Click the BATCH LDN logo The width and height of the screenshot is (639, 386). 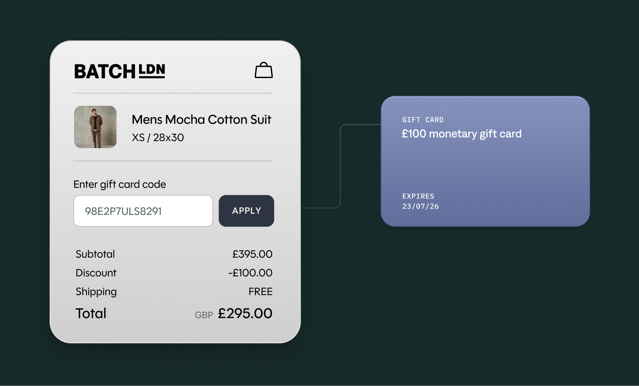[x=119, y=71]
